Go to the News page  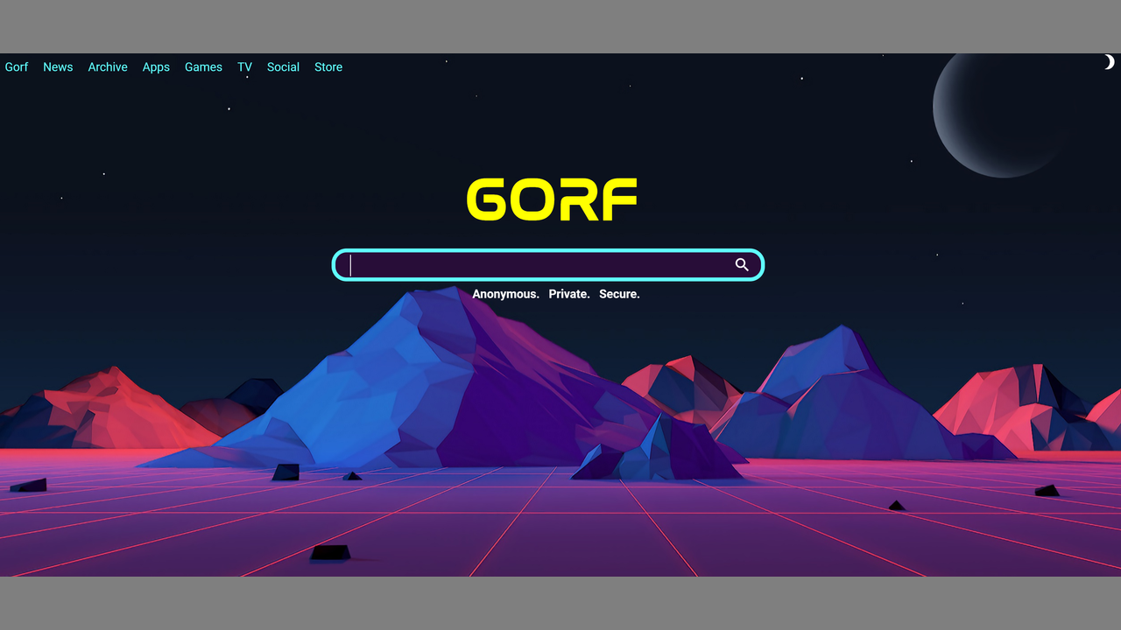coord(58,67)
